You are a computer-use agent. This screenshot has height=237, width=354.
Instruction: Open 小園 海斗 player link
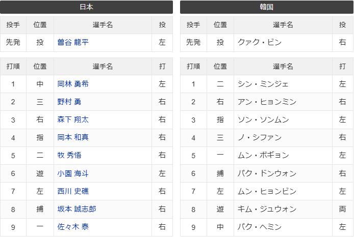[73, 173]
